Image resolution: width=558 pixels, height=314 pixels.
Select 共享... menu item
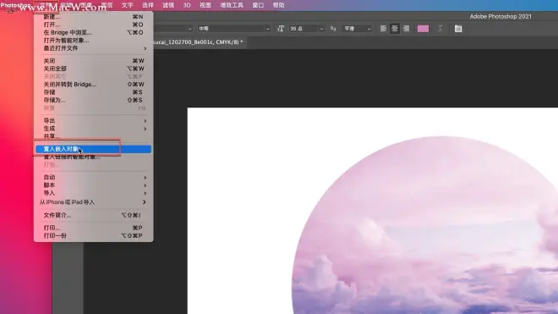(94, 136)
